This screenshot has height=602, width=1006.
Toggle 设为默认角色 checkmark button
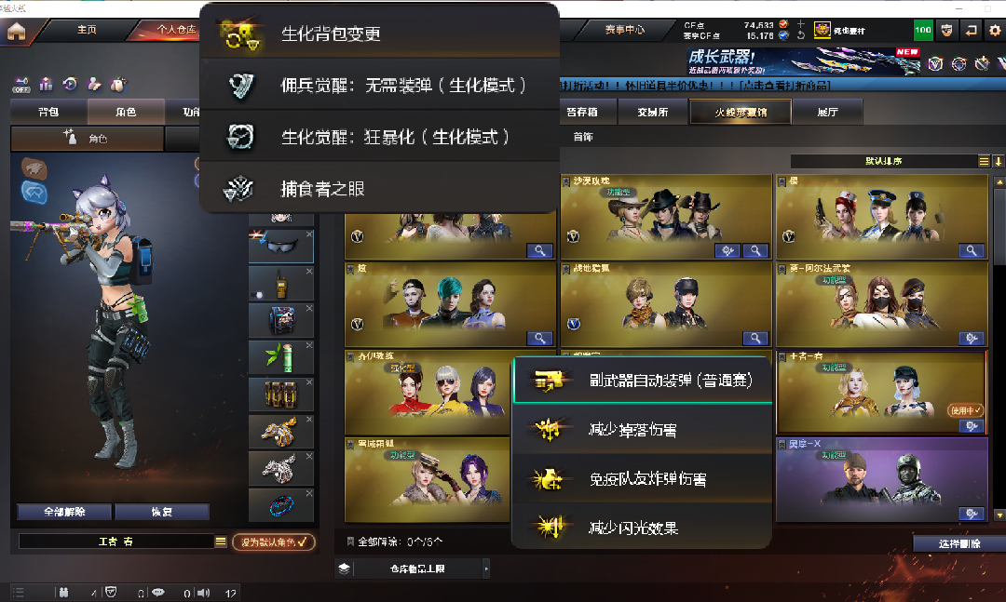[x=273, y=542]
